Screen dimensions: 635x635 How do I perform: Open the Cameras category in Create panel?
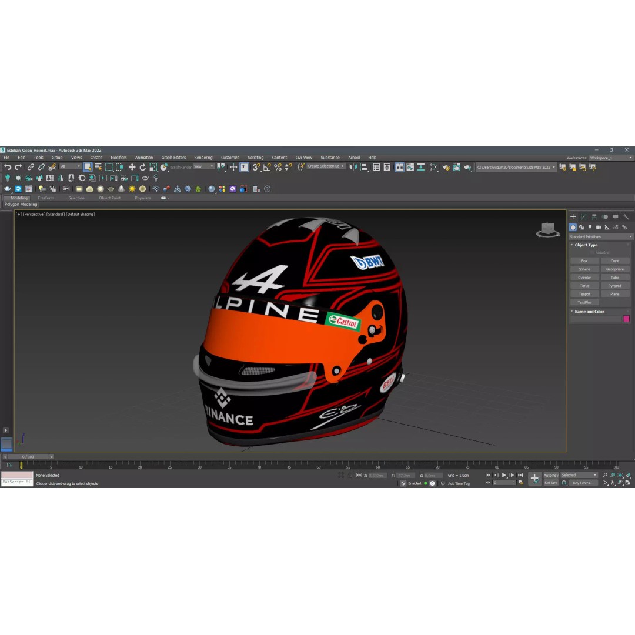(x=598, y=227)
